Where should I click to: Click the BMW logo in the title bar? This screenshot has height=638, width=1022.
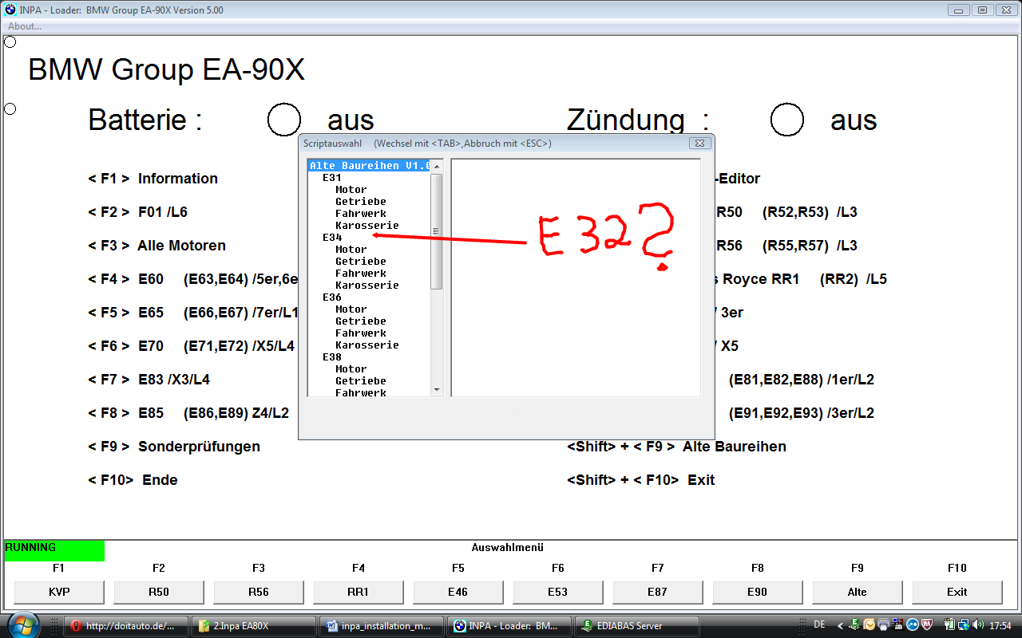pyautogui.click(x=10, y=10)
